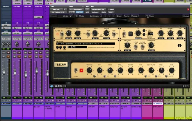Select settings slot B
This screenshot has width=192, height=121.
pos(105,16)
